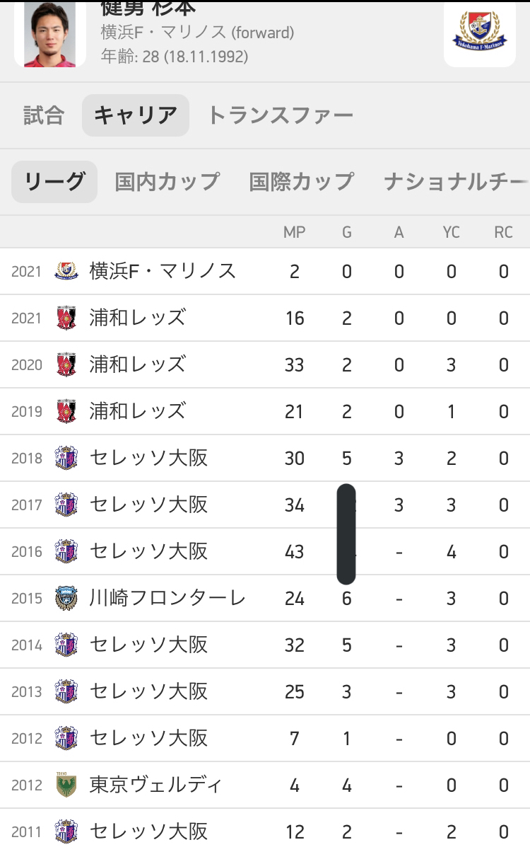Tap the YC column header
Screen dimensions: 530x852
click(451, 233)
